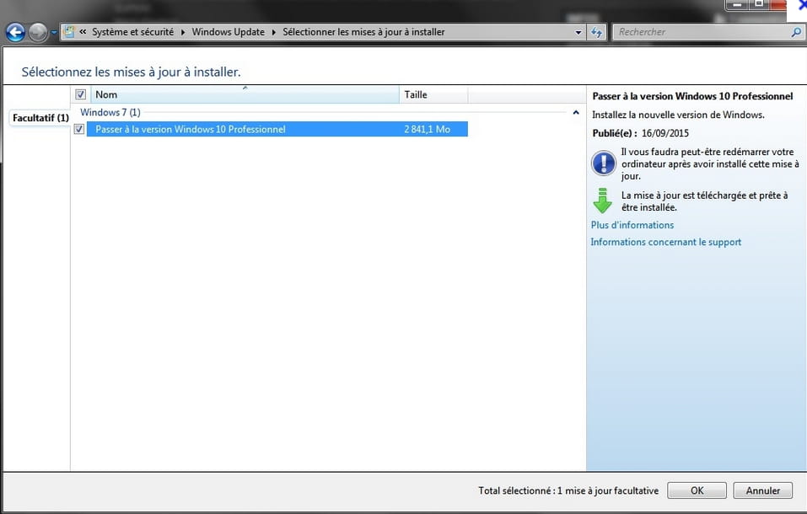Image resolution: width=807 pixels, height=514 pixels.
Task: Open Informations concernant le support link
Action: tap(665, 242)
